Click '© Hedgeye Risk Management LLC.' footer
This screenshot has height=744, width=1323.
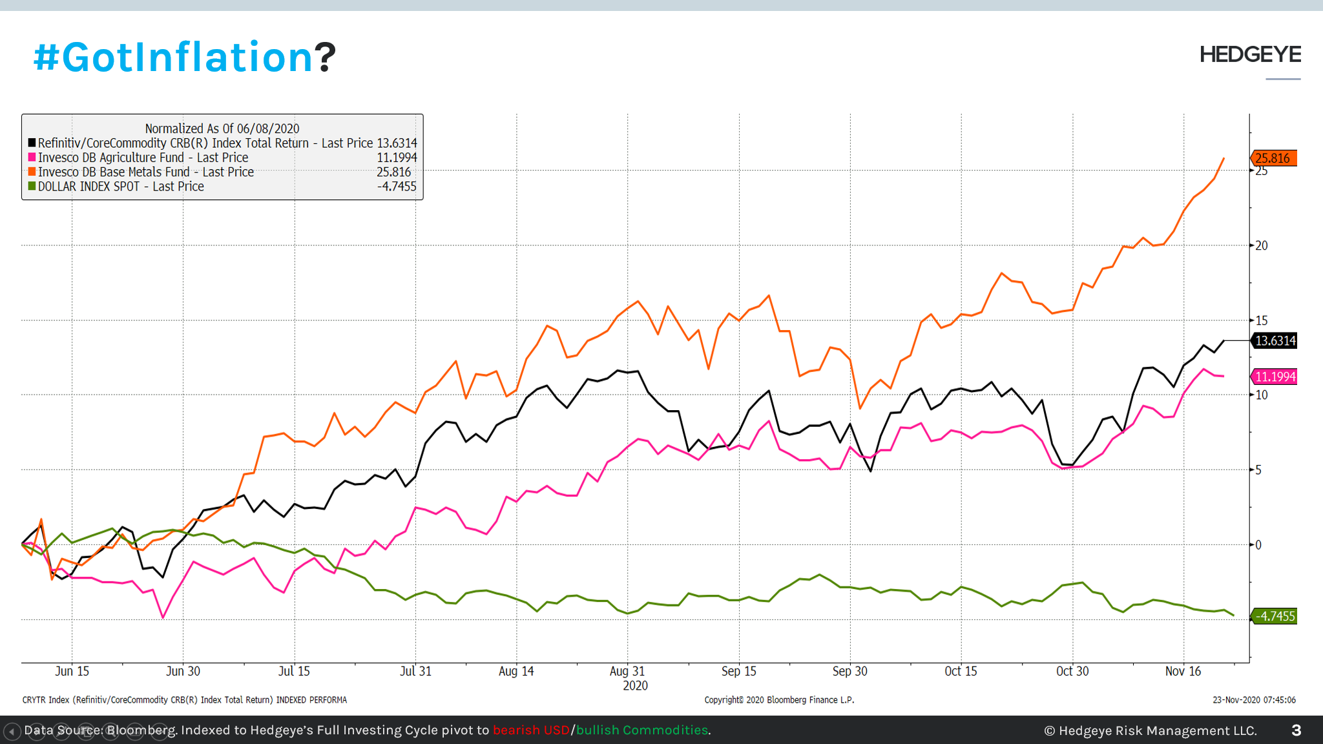coord(1151,730)
